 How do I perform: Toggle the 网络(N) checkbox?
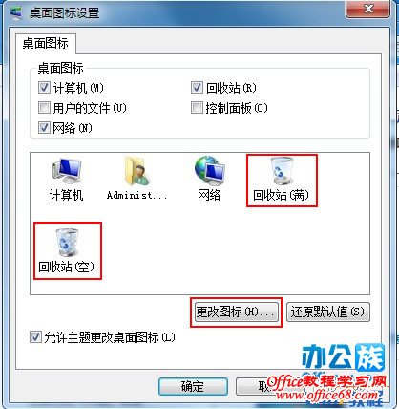point(44,128)
